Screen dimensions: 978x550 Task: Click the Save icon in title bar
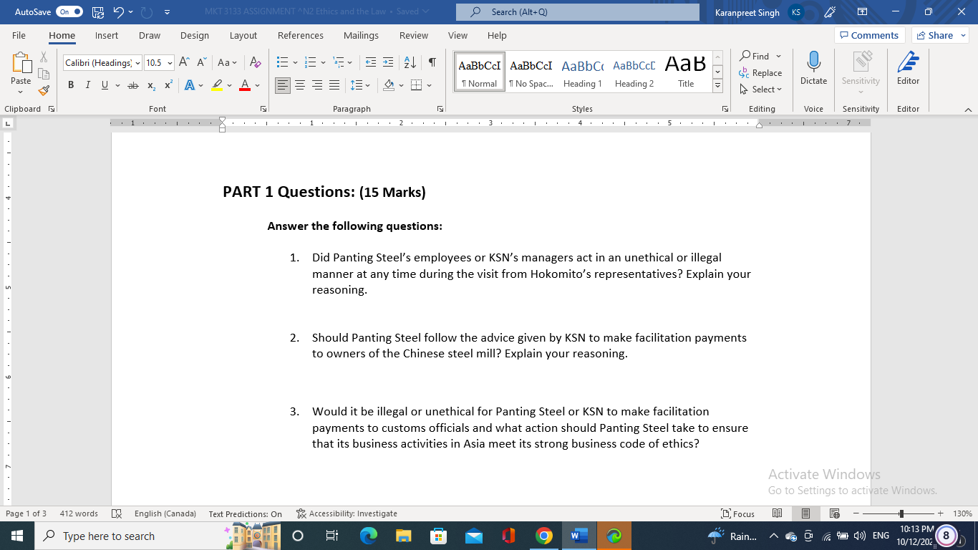pos(98,12)
